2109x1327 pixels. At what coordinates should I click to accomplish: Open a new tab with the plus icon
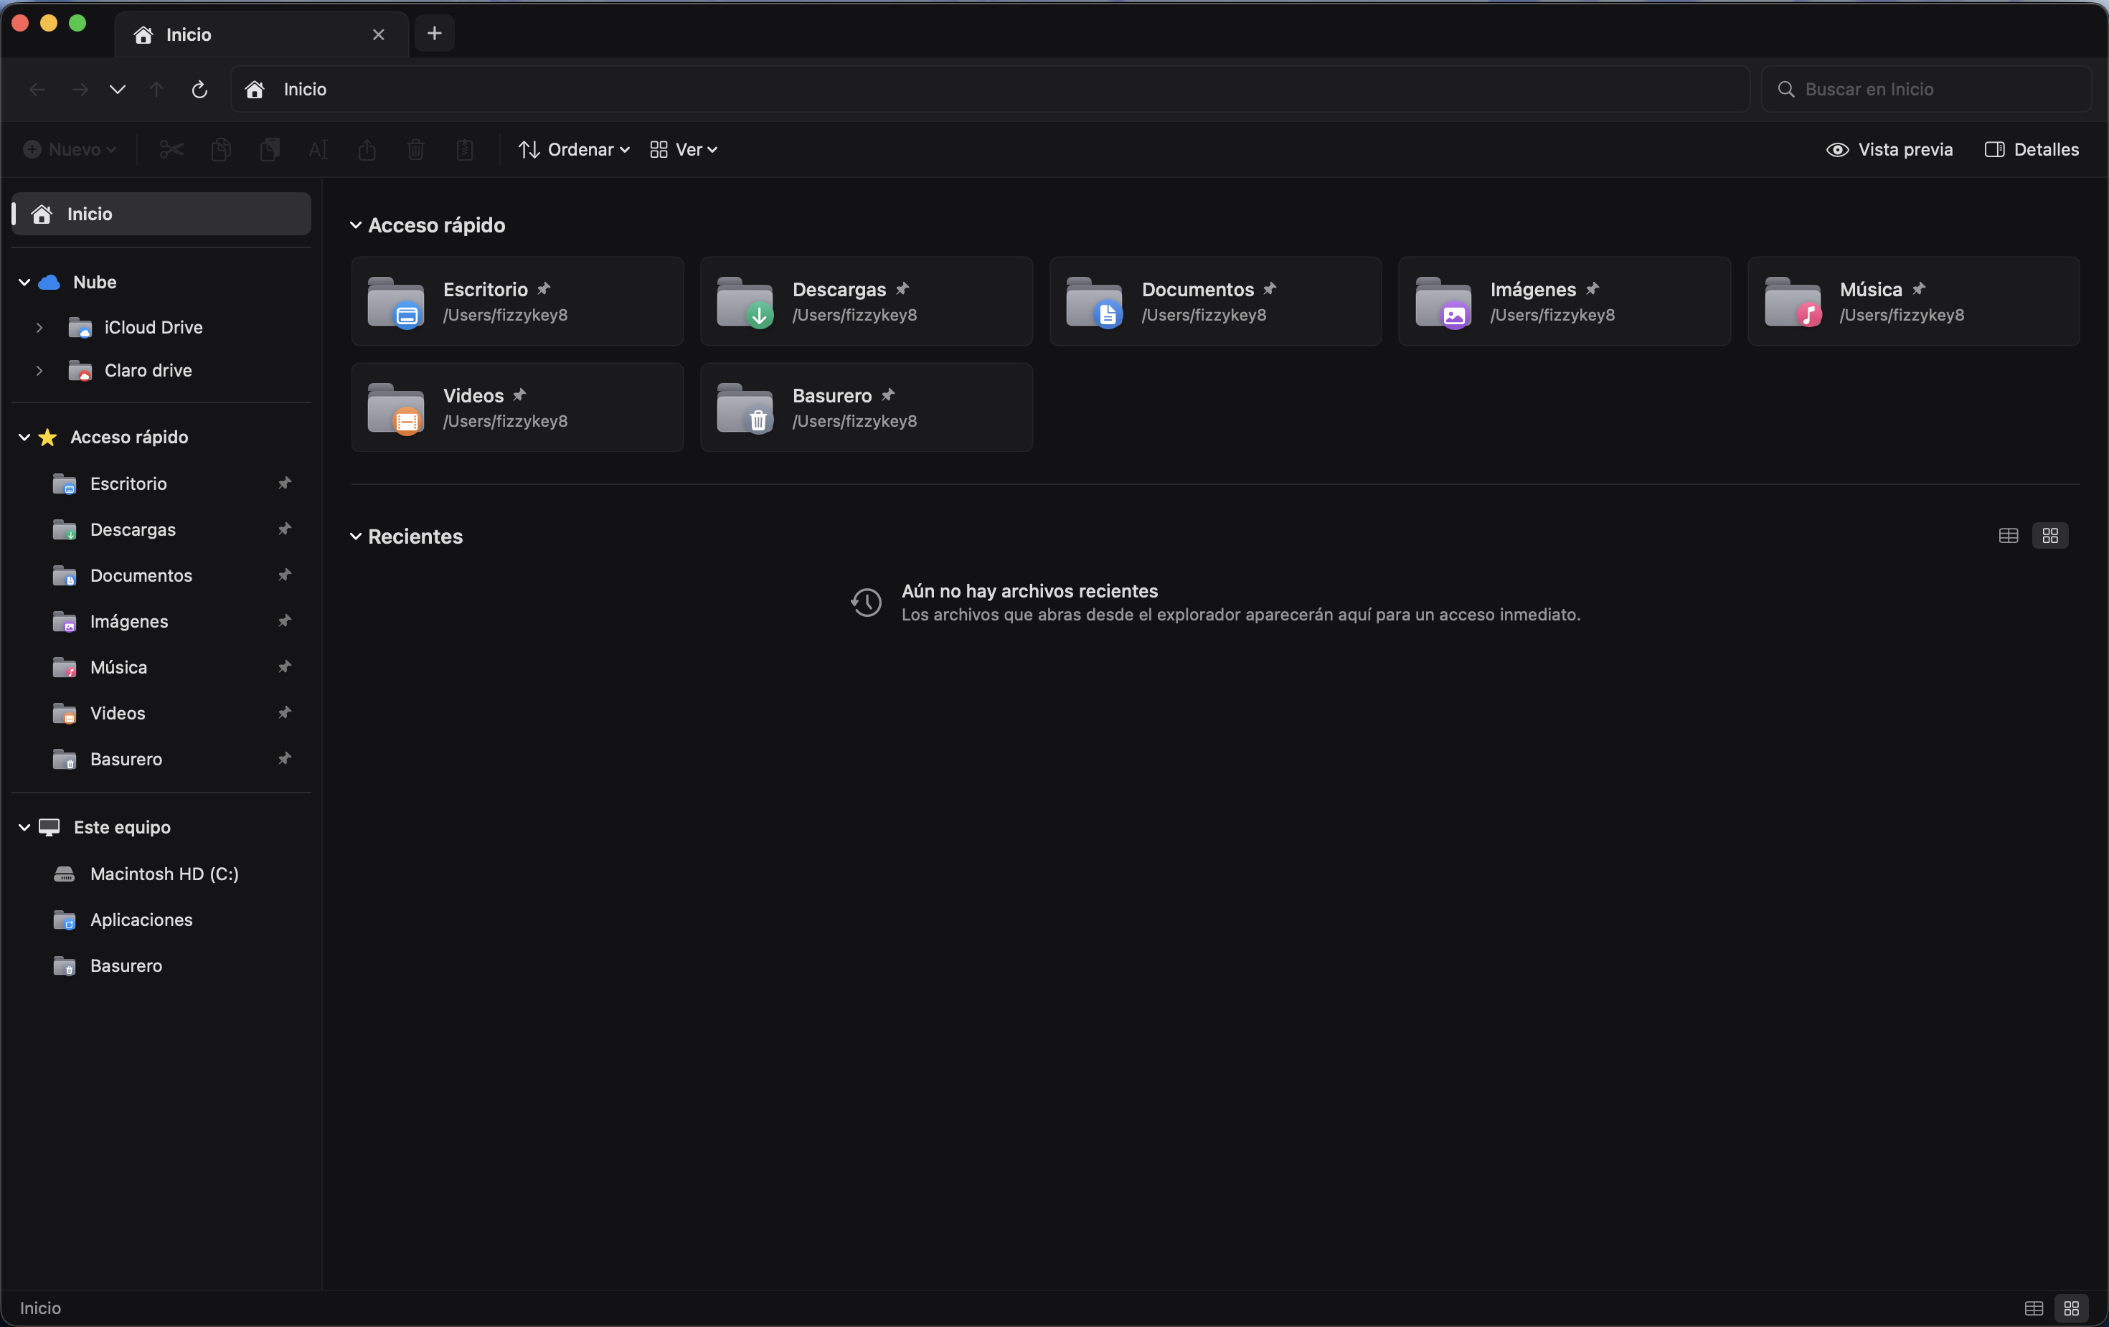[435, 33]
